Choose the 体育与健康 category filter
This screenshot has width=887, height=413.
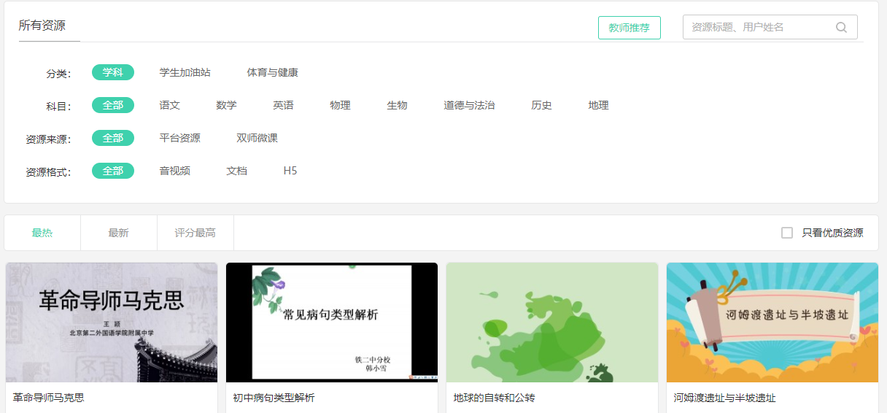pos(272,72)
